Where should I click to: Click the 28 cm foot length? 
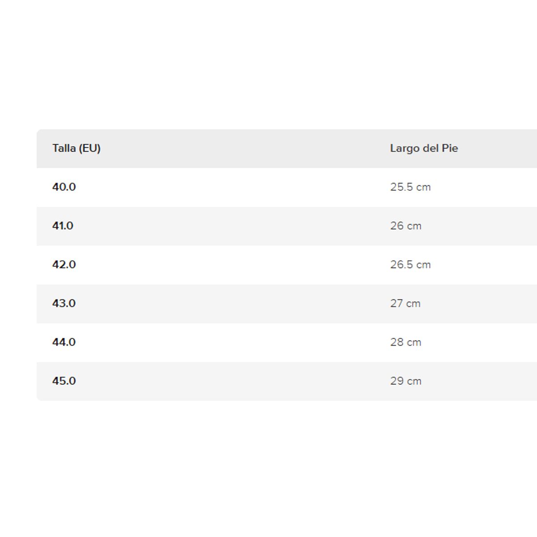pos(405,342)
